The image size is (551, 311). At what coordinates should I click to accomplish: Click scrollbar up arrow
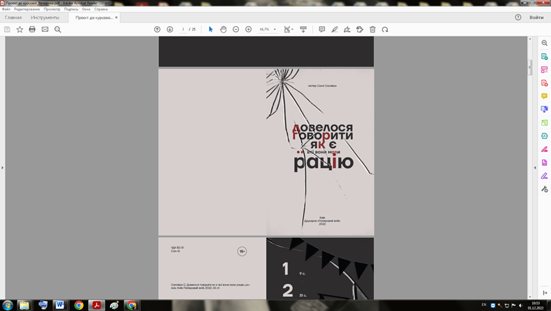click(x=530, y=39)
